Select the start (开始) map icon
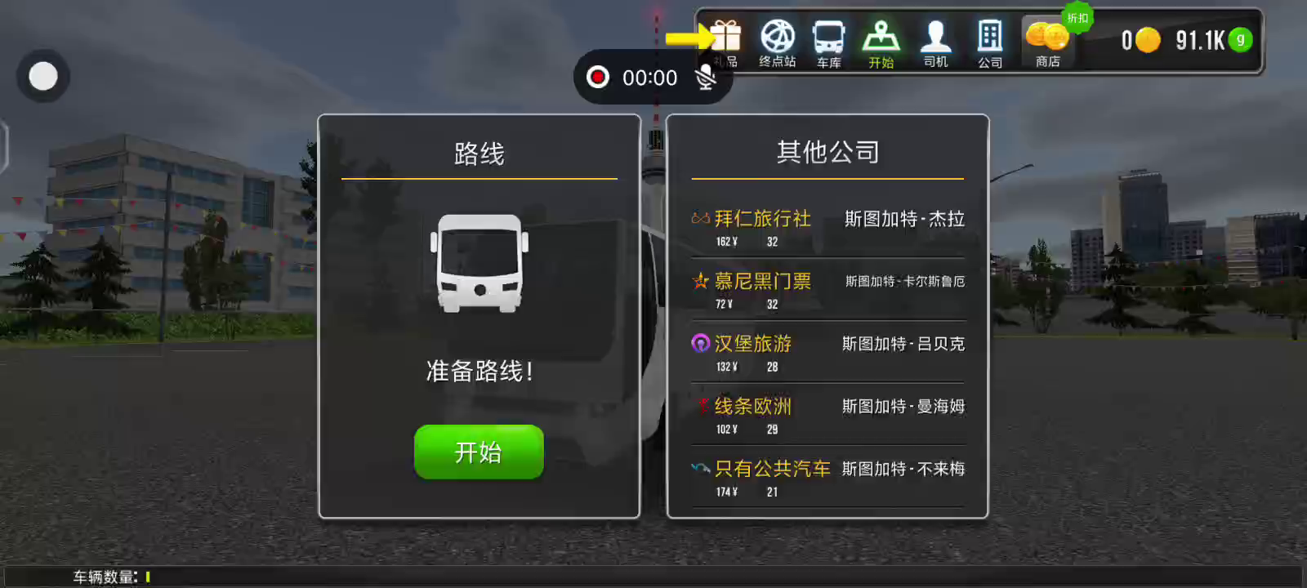The height and width of the screenshot is (588, 1307). 881,38
